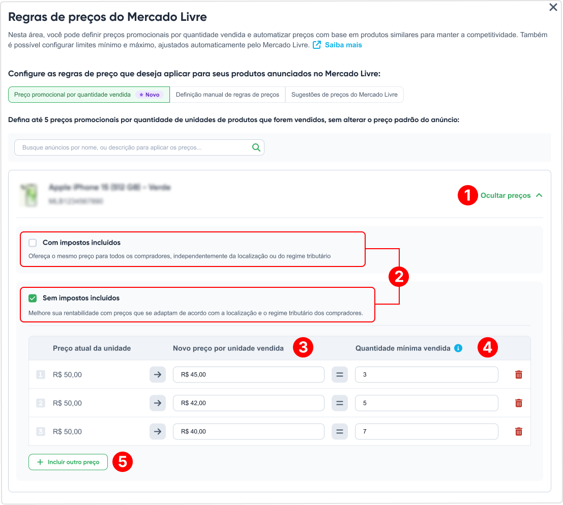Click the magnifying glass search icon
The height and width of the screenshot is (505, 563).
(256, 147)
